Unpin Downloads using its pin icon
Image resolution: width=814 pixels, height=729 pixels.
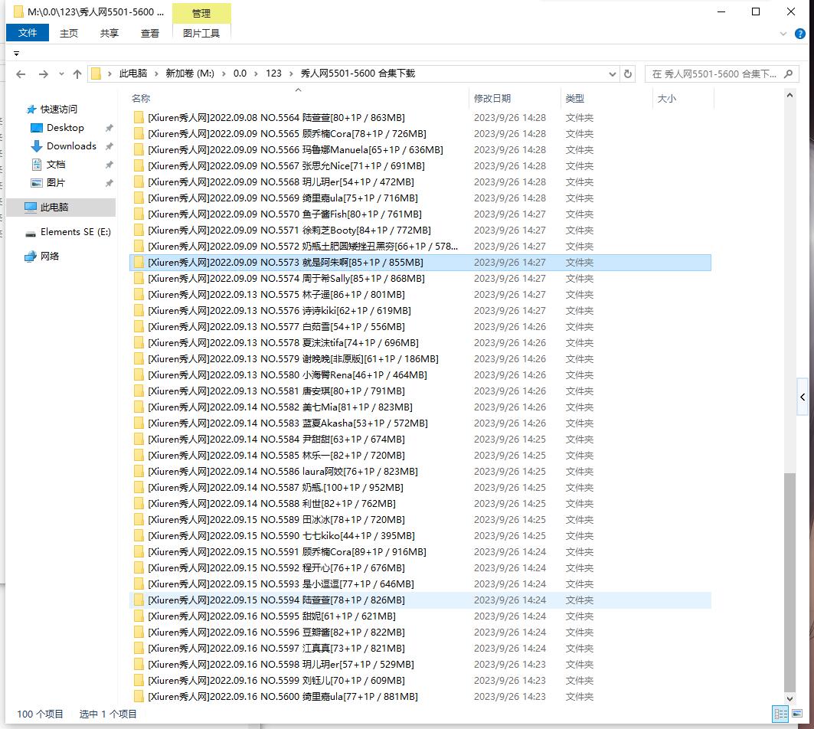pyautogui.click(x=109, y=146)
